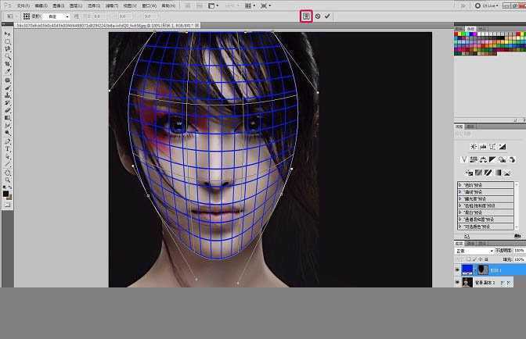Click the foreground color swatch in toolbox

tap(5, 194)
